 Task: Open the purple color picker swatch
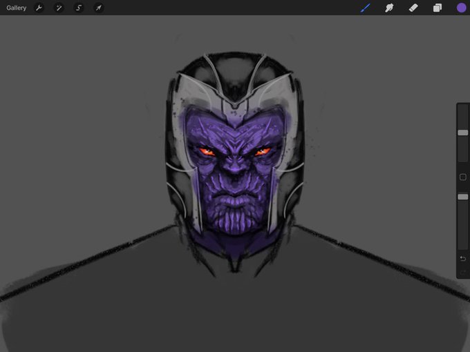point(461,8)
